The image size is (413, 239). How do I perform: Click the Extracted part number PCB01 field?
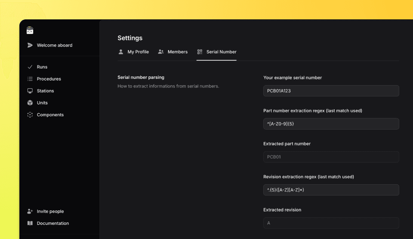[x=331, y=157]
